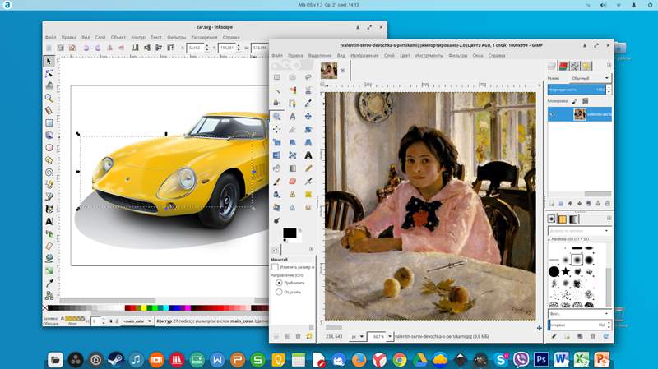
Task: Click the raise layer up arrow button
Action: [x=570, y=204]
